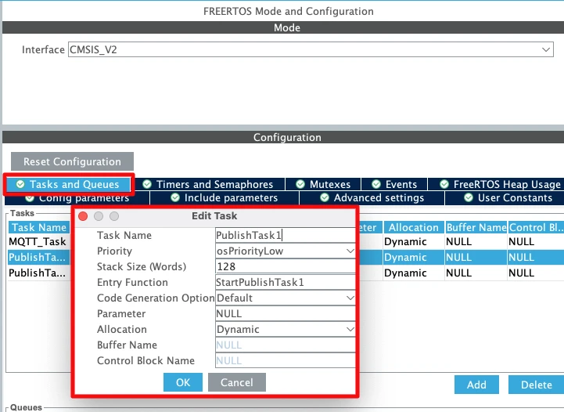The height and width of the screenshot is (412, 564).
Task: Close the Edit Task dialog with red button
Action: (83, 216)
